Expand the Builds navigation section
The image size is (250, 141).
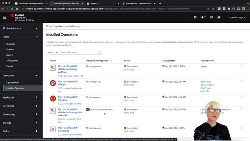pos(20,131)
